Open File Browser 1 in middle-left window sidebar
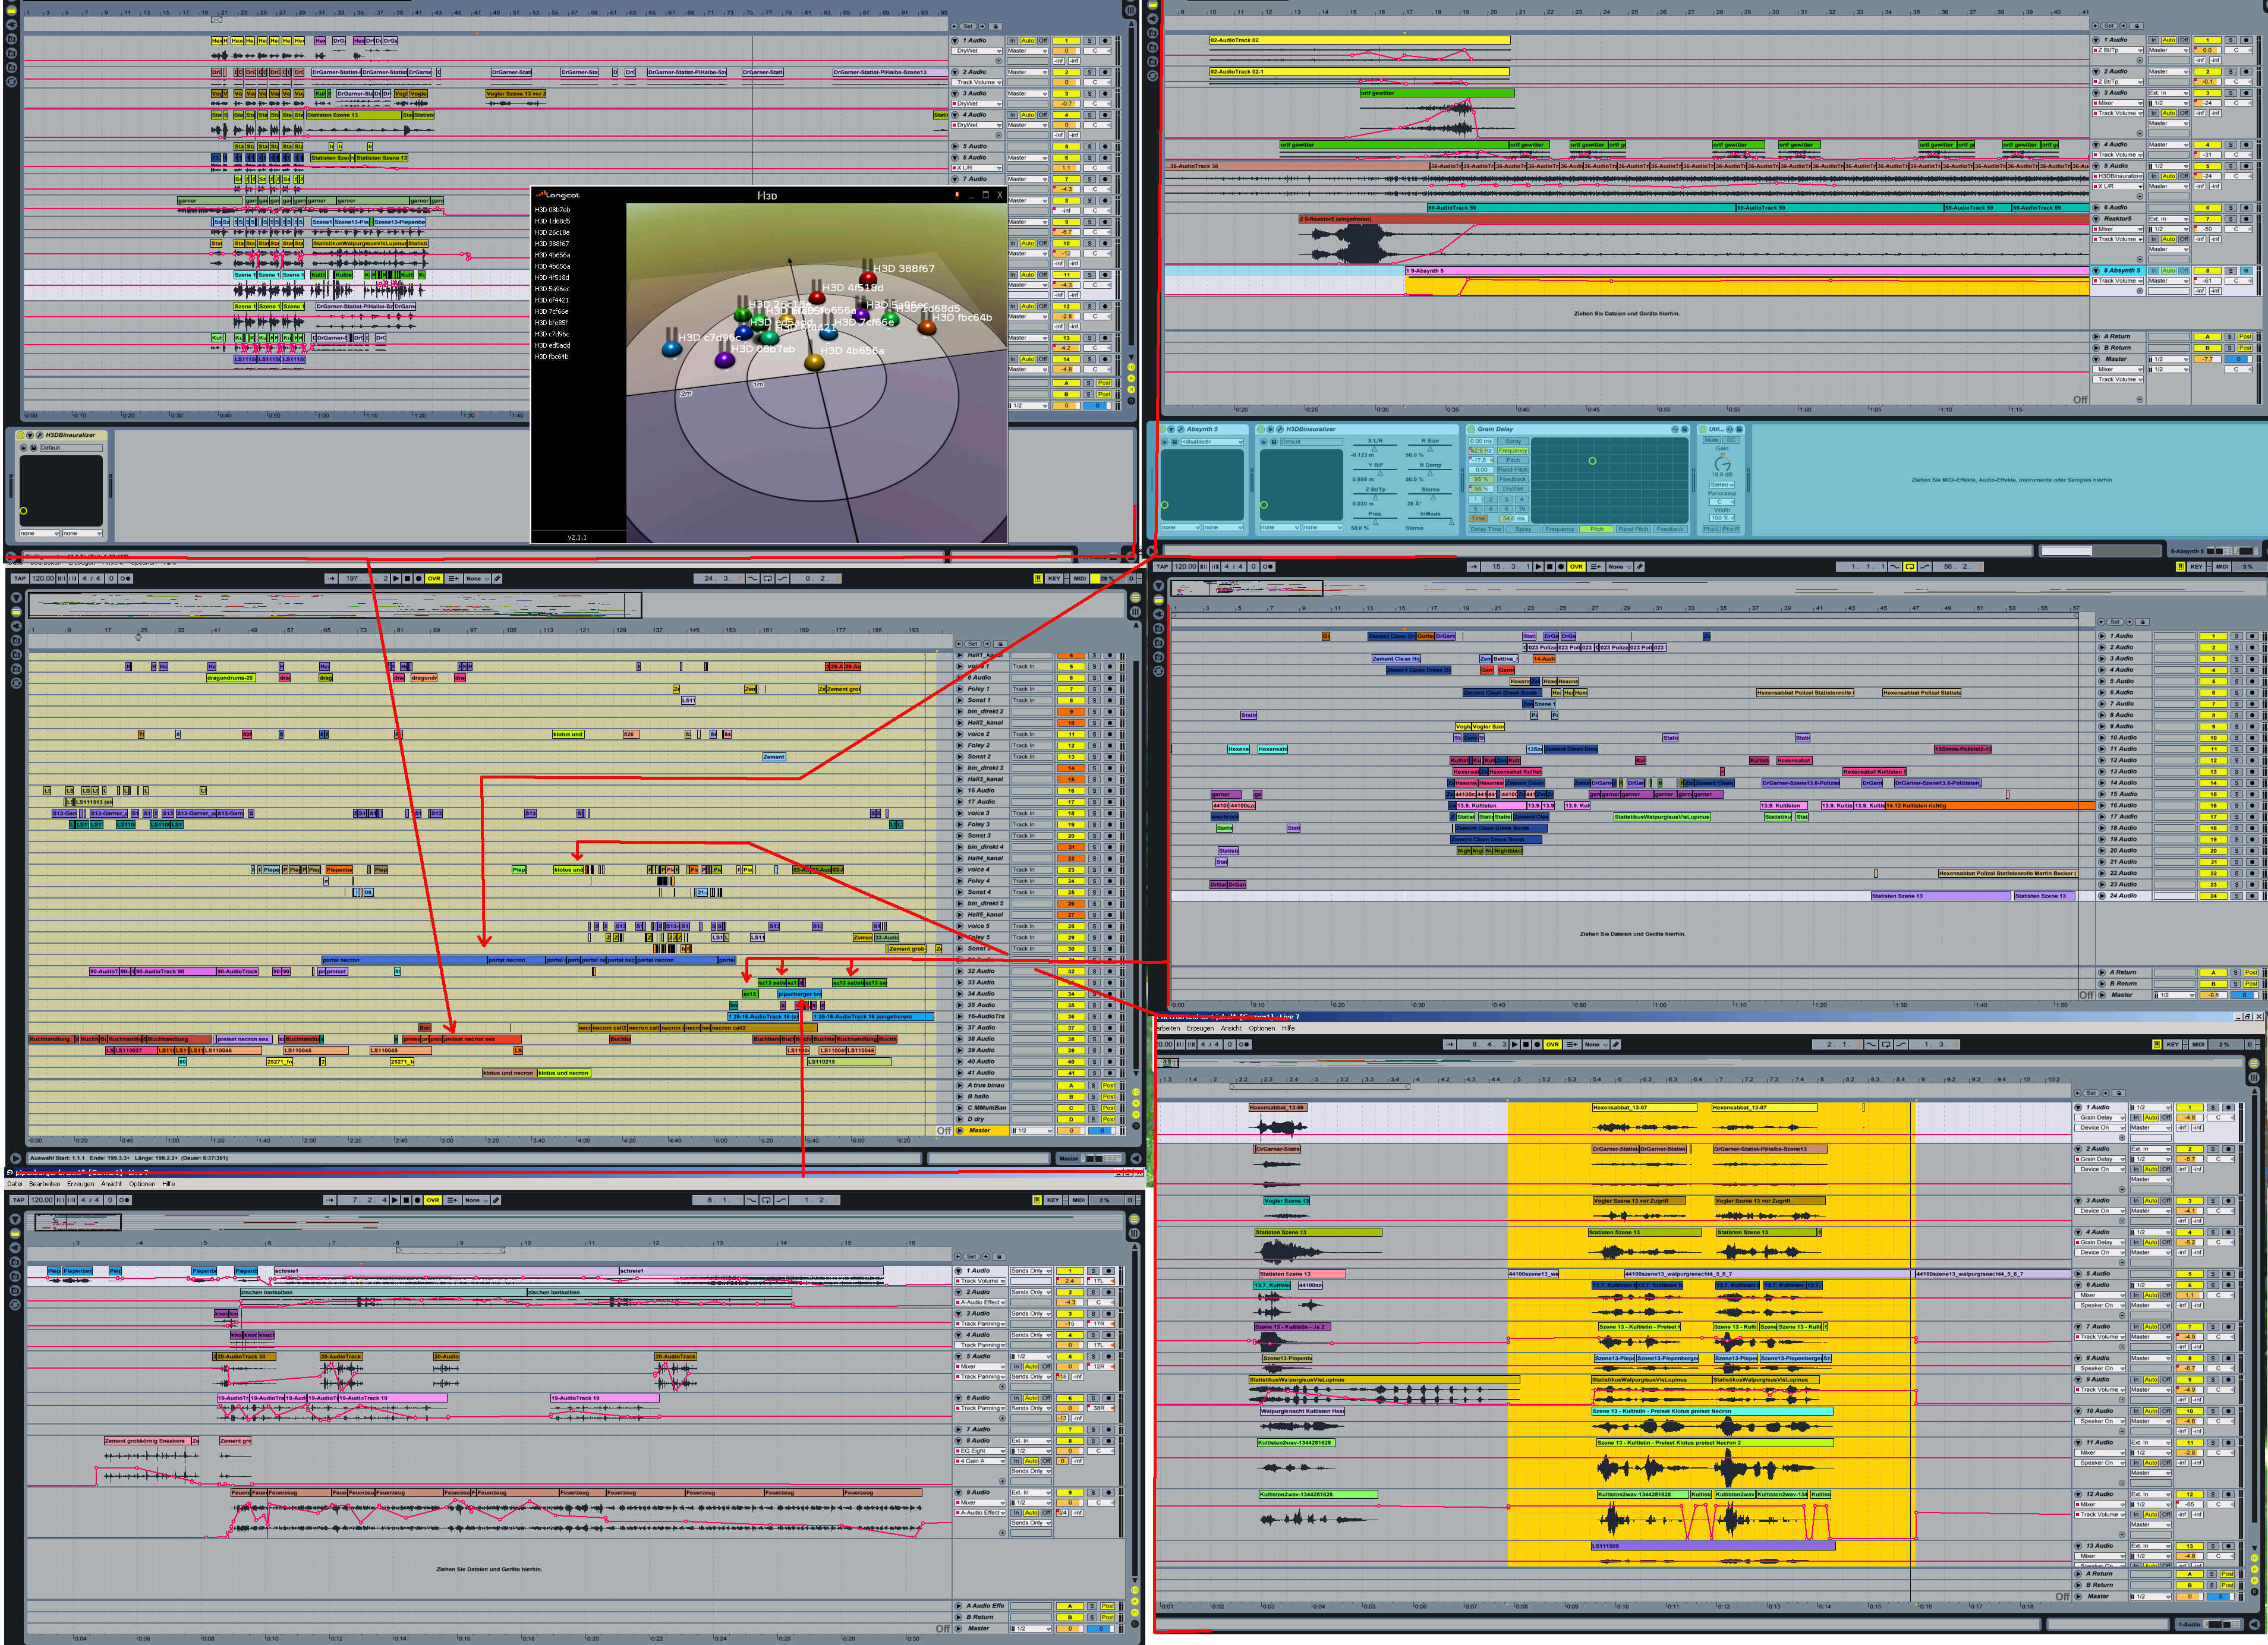Image resolution: width=2268 pixels, height=1645 pixels. 16,641
